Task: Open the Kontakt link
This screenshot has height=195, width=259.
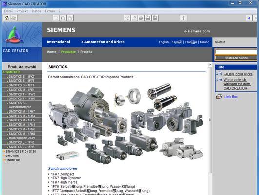Action: [219, 42]
